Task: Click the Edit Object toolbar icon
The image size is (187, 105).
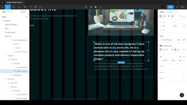Action: (86, 7)
